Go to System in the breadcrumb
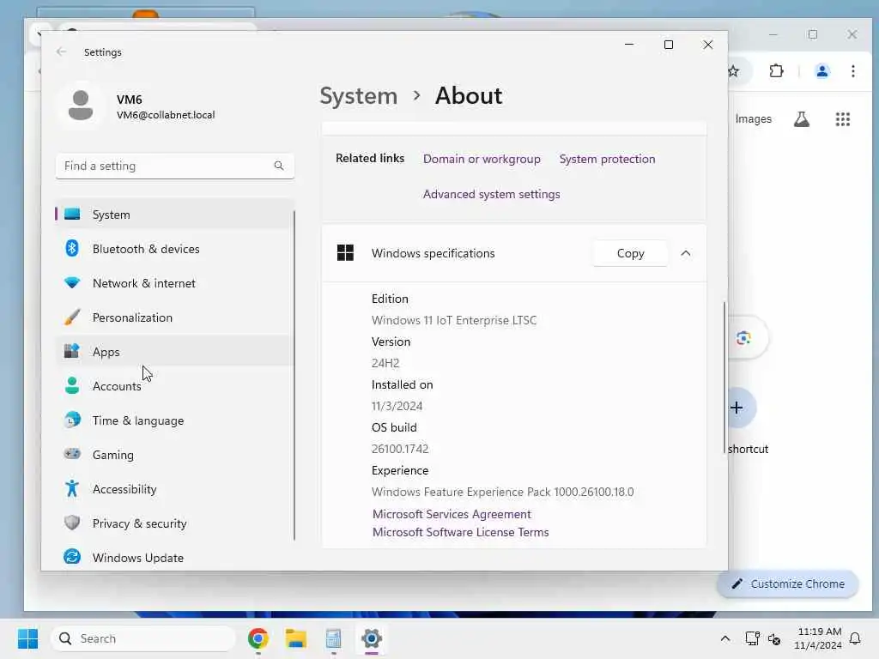Screen dimensions: 879x659 click(359, 96)
